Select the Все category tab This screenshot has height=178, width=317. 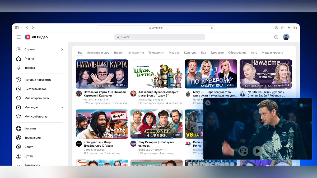click(80, 53)
